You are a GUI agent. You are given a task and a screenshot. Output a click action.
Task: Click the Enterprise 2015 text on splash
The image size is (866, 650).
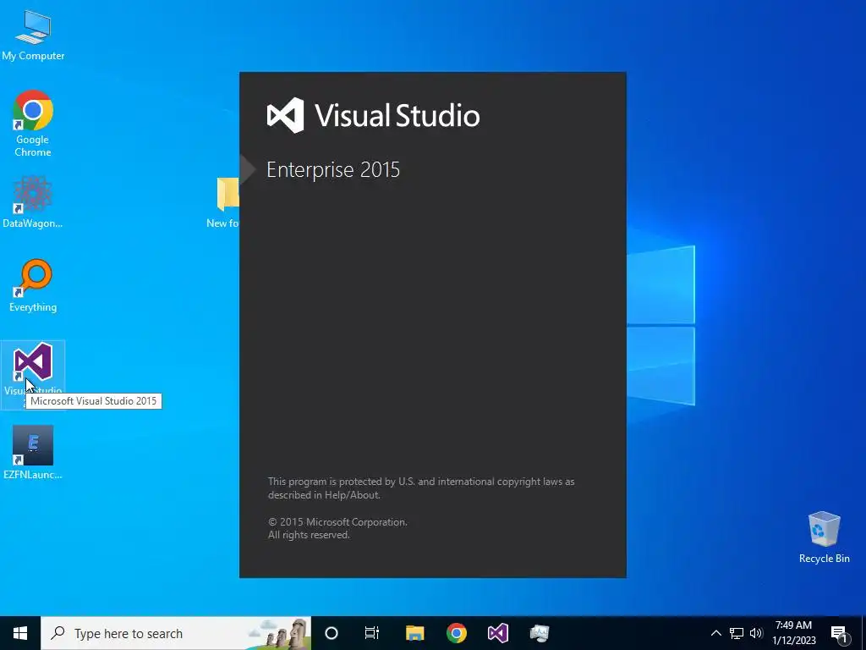(x=333, y=169)
